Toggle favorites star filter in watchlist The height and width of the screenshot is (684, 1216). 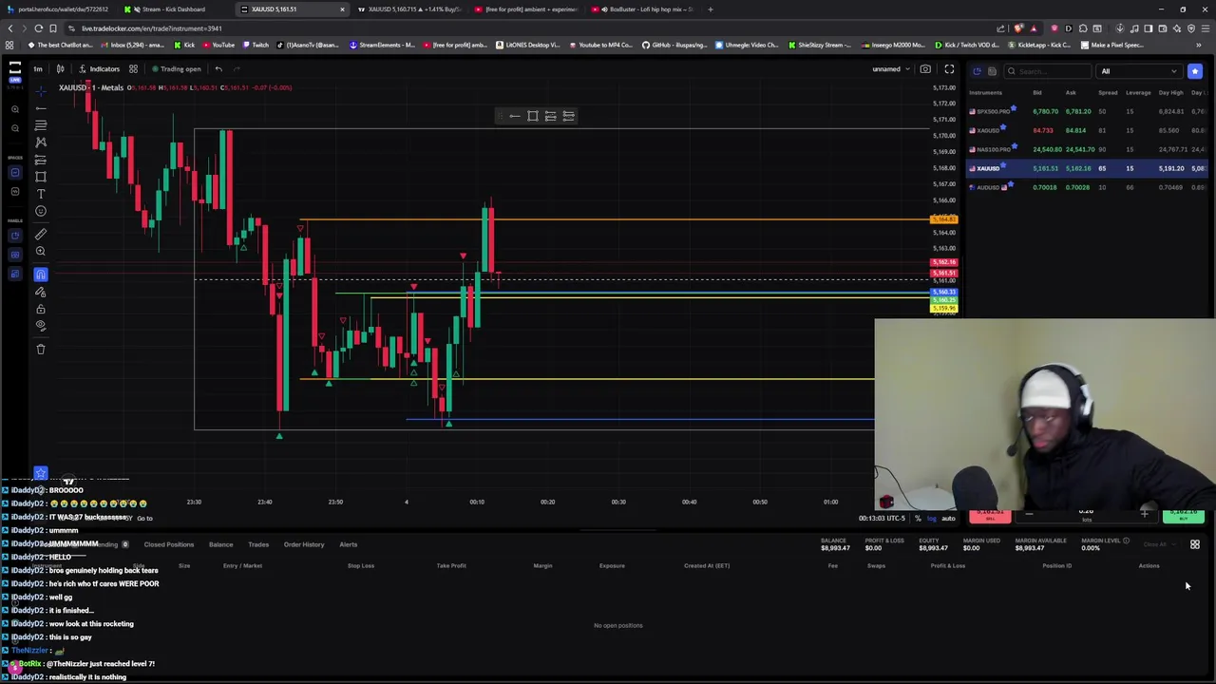1195,71
